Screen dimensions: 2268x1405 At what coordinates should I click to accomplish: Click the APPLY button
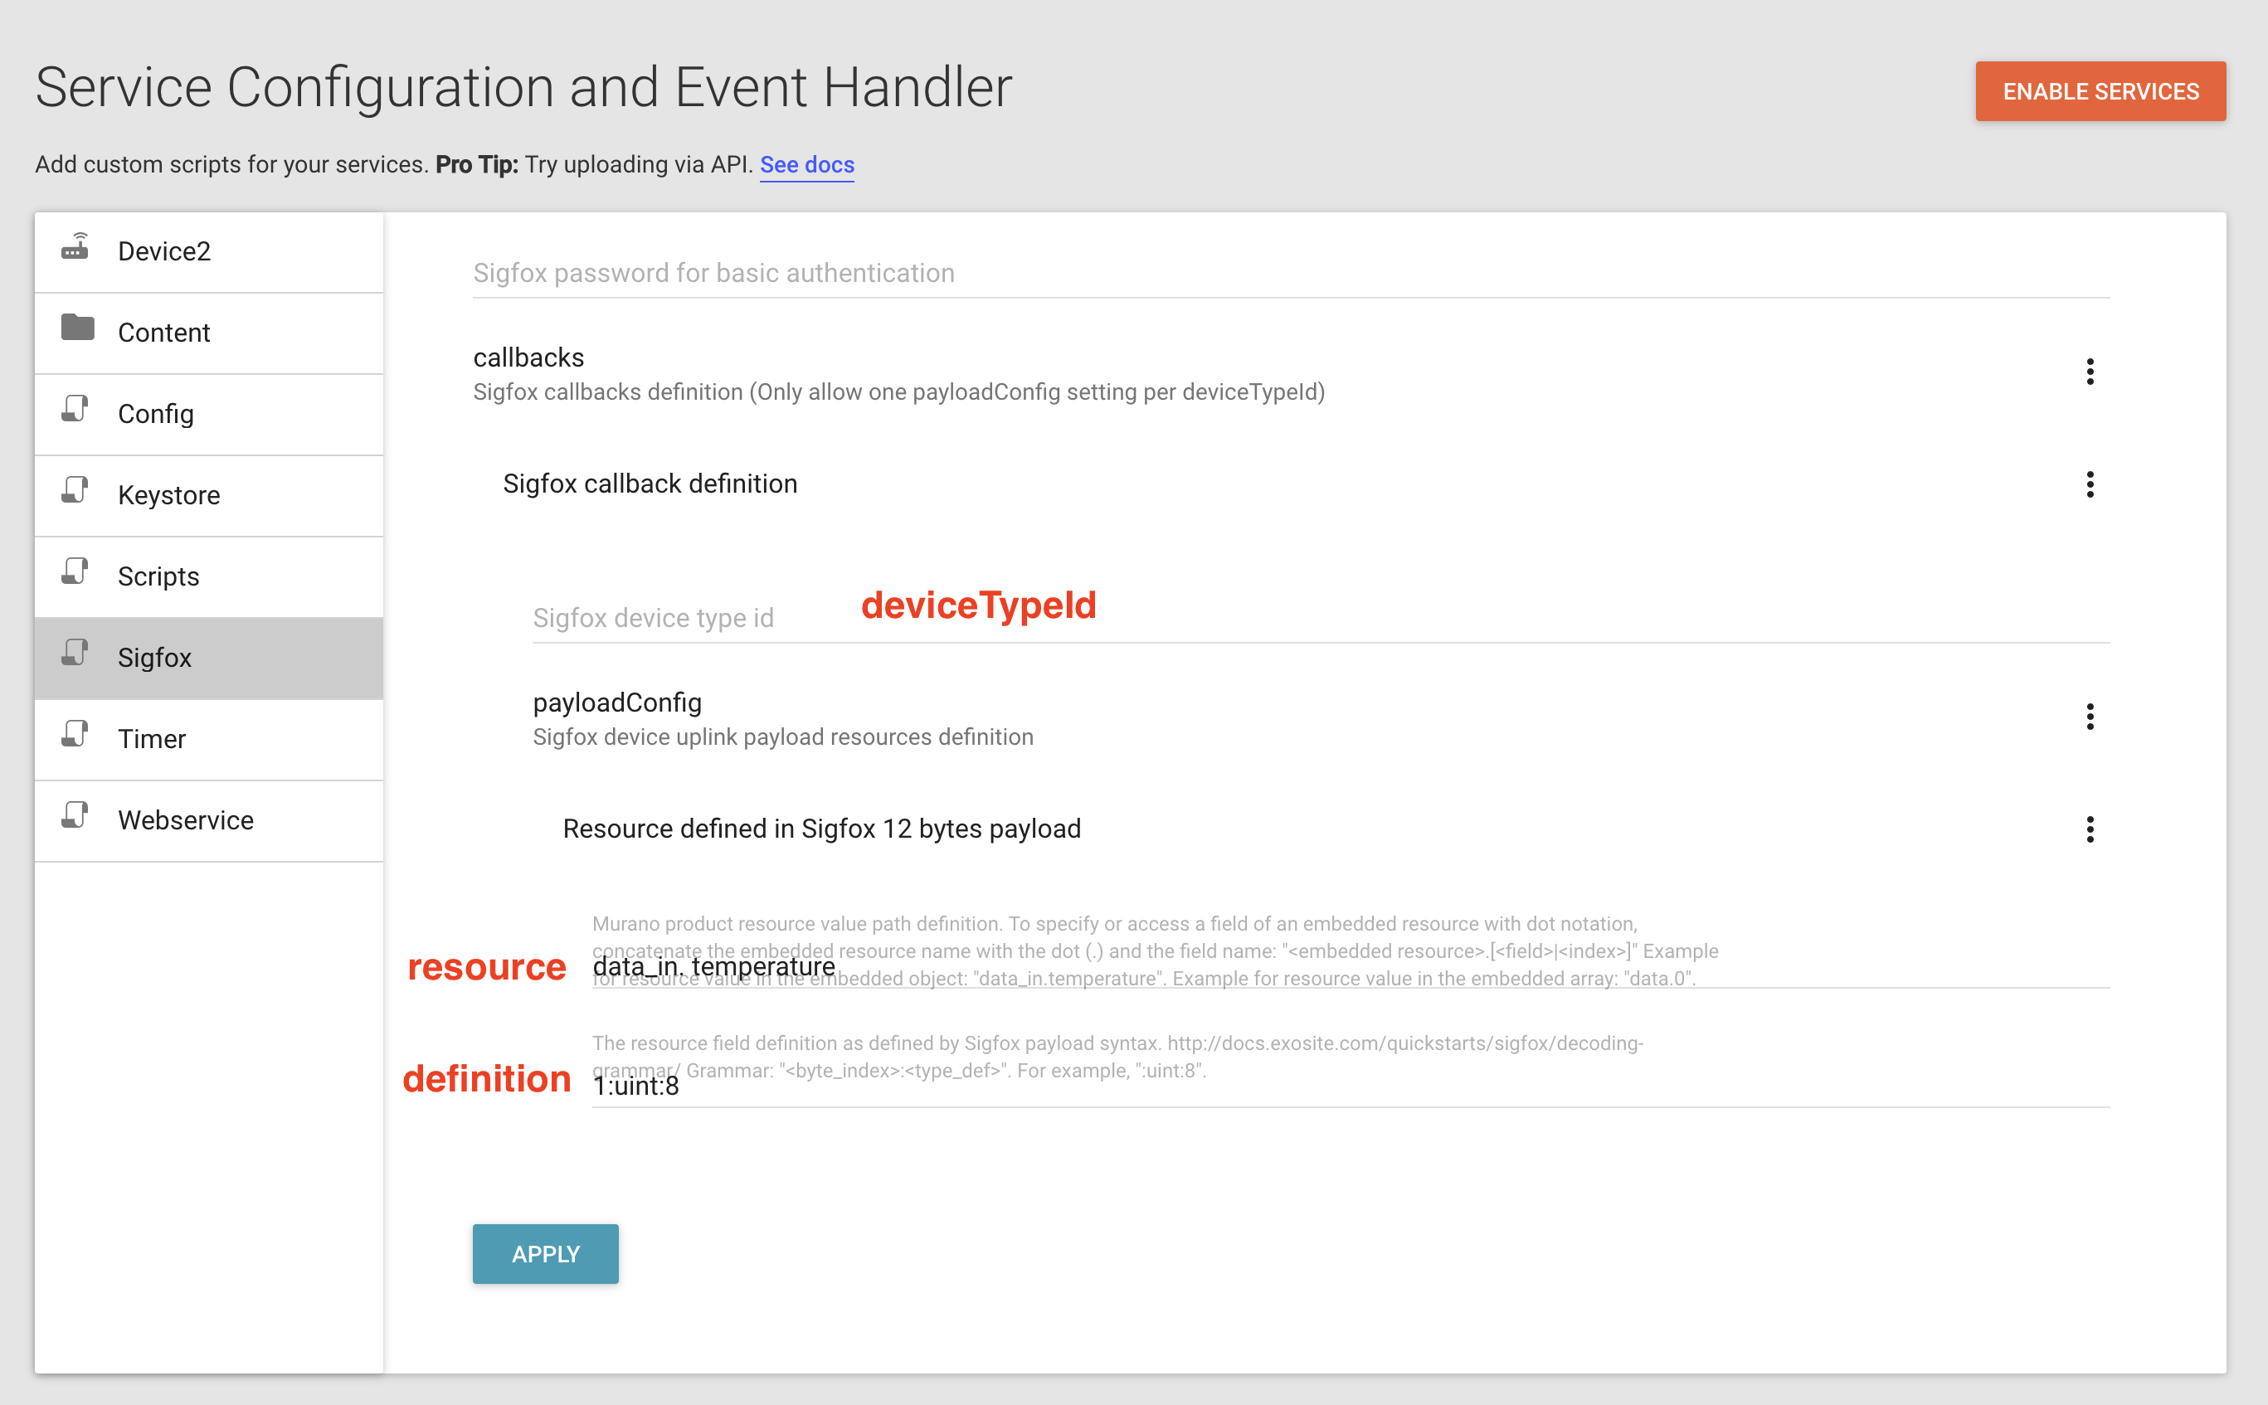(x=545, y=1253)
